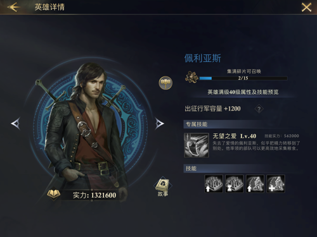The height and width of the screenshot is (237, 317).
Task: Select the 无望之爱 exclusive skill icon
Action: tap(197, 145)
